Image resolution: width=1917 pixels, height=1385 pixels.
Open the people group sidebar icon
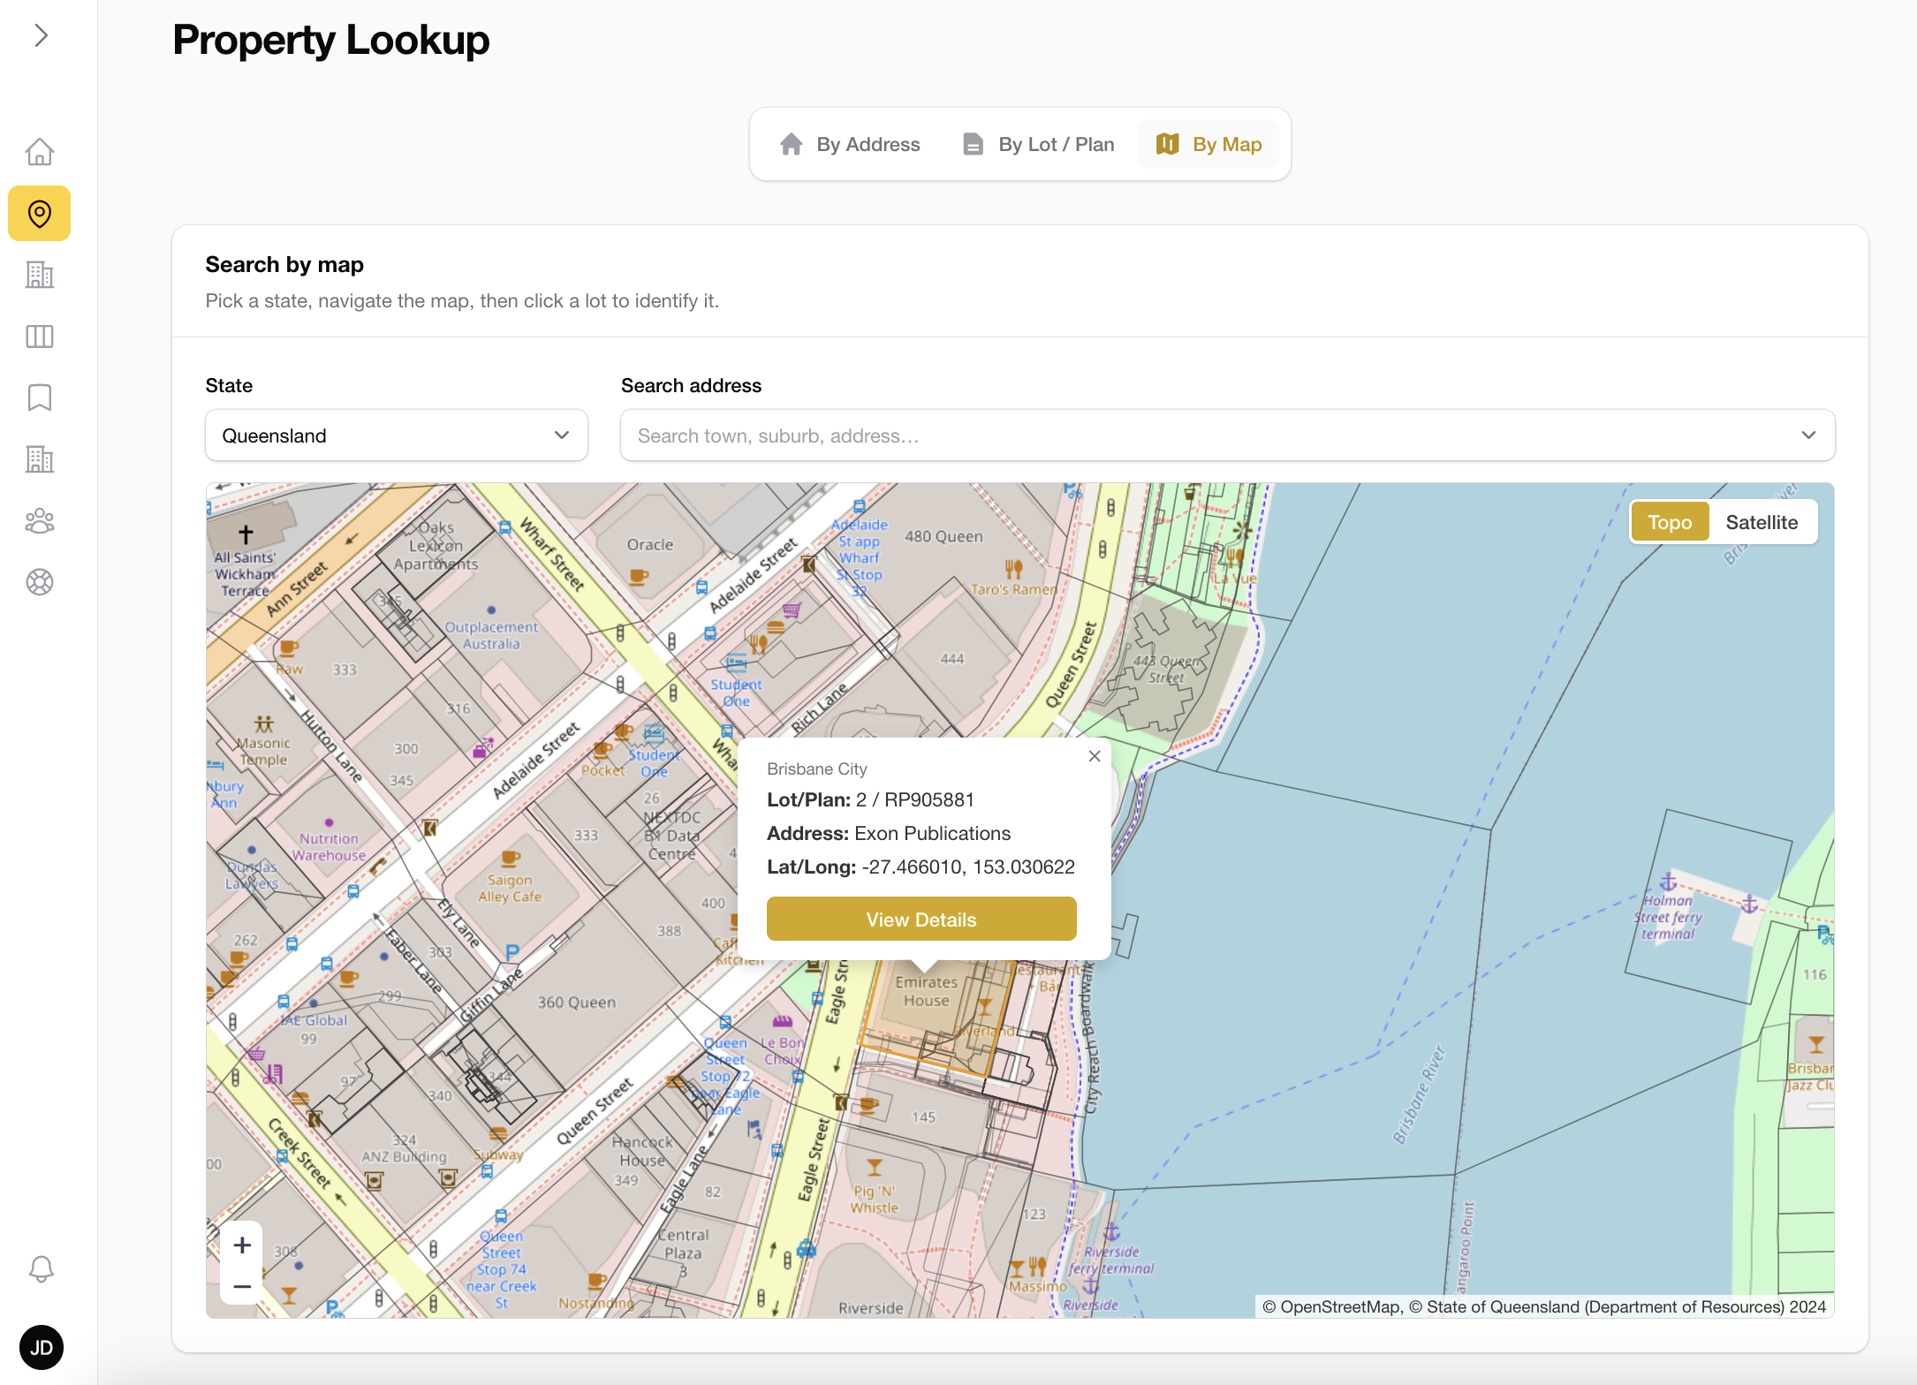pos(40,521)
